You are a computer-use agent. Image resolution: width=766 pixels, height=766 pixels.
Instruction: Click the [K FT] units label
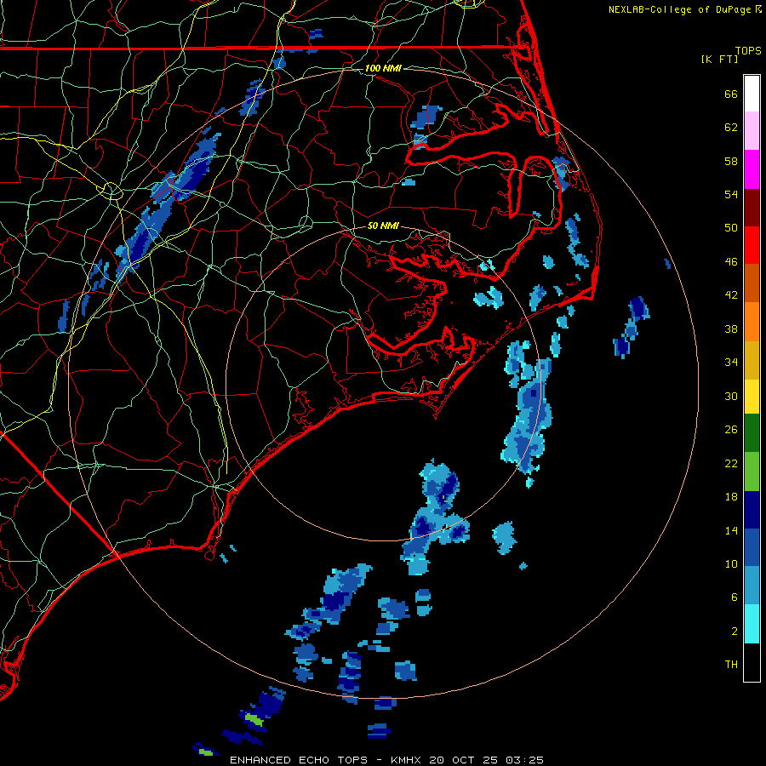[x=719, y=59]
